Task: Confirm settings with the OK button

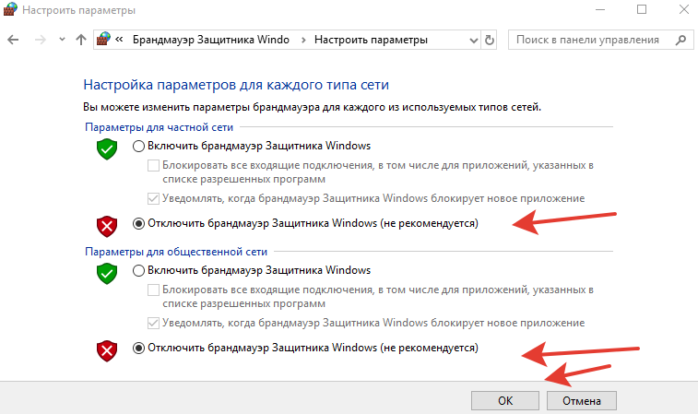Action: 505,401
